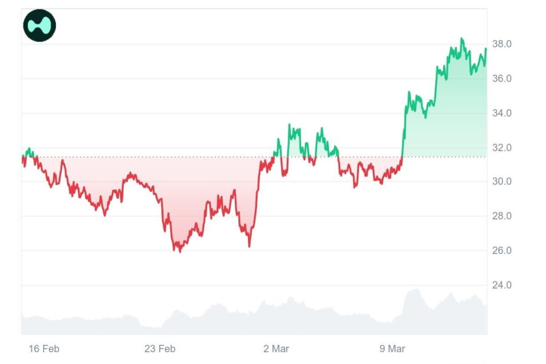Click the tallest gray volume spike after 9 Mar
546x364 pixels.
click(415, 291)
